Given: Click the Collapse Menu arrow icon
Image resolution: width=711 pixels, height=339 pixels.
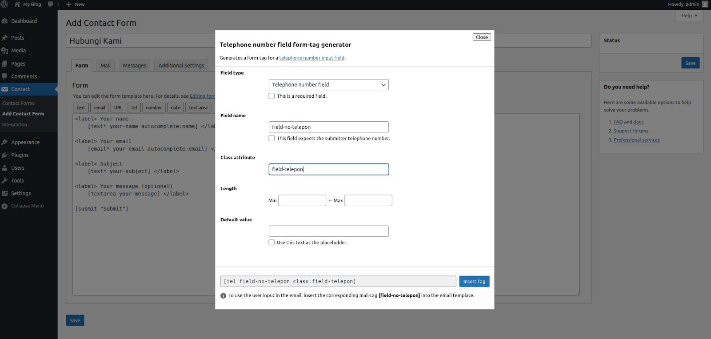Looking at the screenshot, I should tap(5, 206).
